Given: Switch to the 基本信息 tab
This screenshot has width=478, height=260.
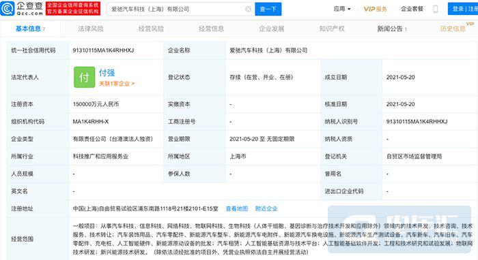Looking at the screenshot, I should click(x=30, y=29).
